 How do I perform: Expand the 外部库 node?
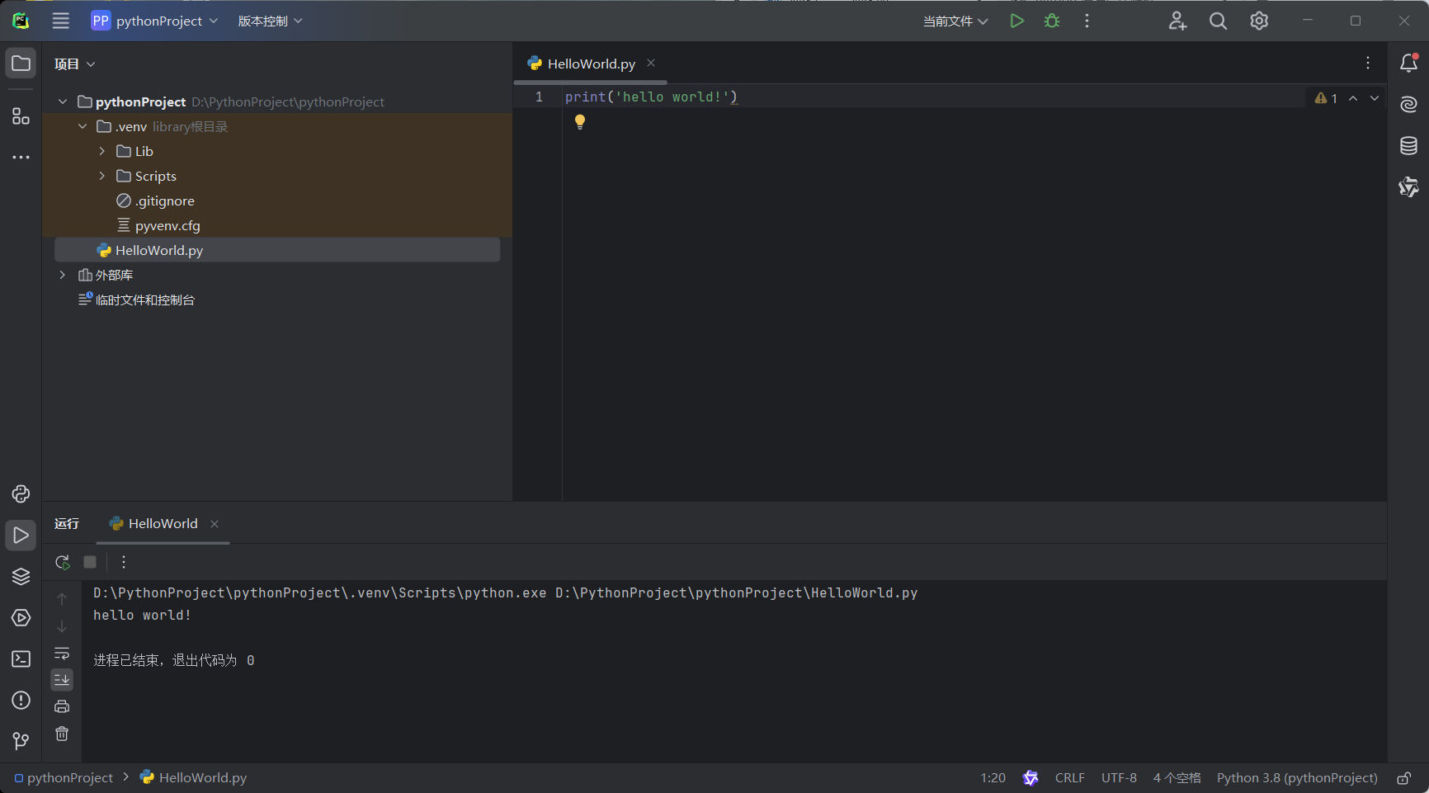(x=63, y=275)
